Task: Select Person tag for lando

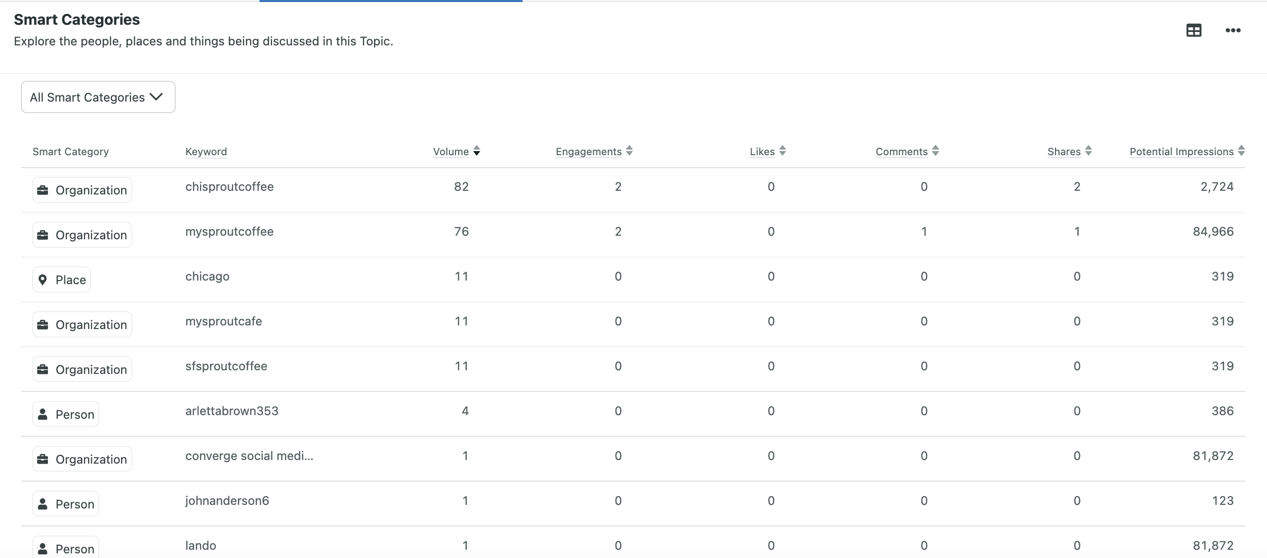Action: coord(66,548)
